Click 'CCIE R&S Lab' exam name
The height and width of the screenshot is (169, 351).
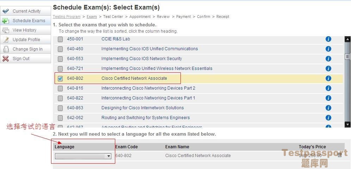tap(116, 39)
